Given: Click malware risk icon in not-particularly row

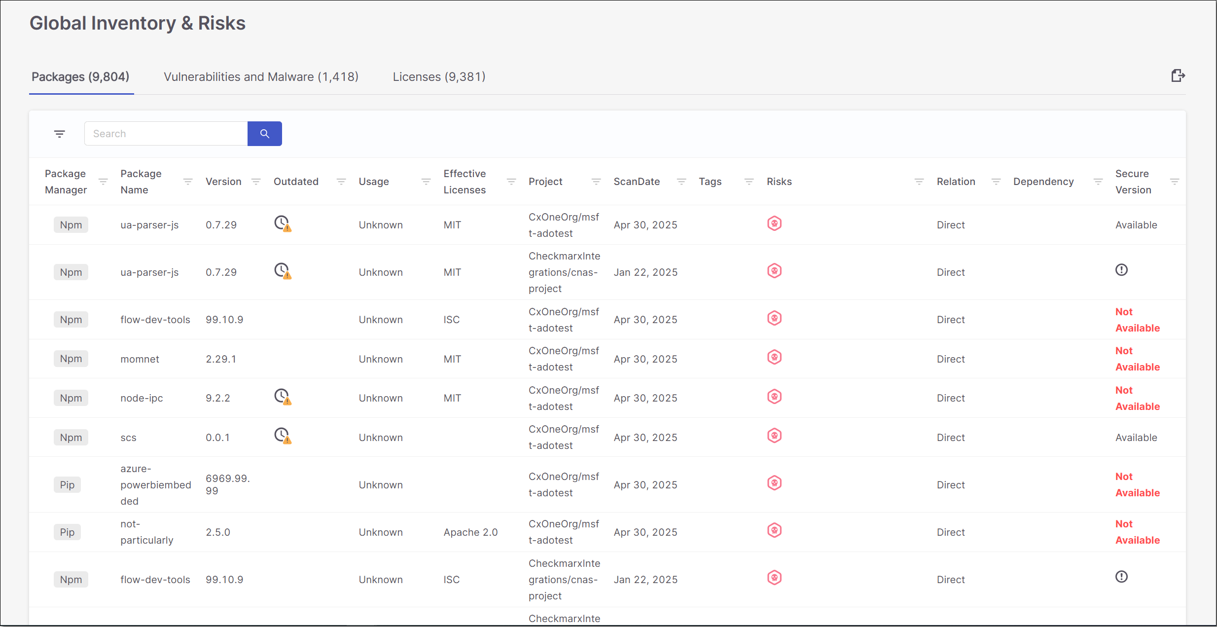Looking at the screenshot, I should click(774, 530).
